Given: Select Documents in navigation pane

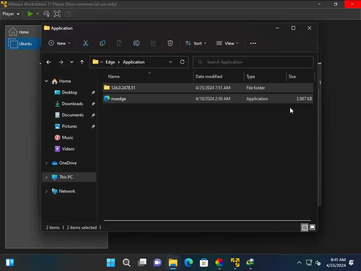Looking at the screenshot, I should [x=73, y=115].
